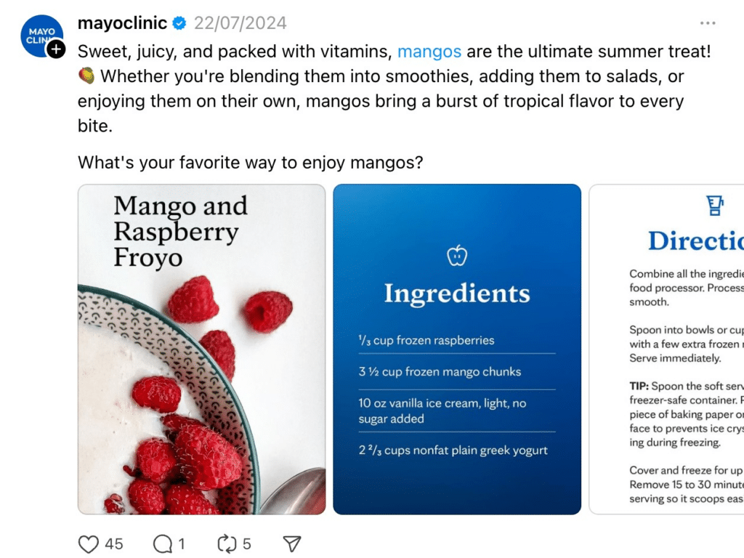Open the mayoclinic profile name link
The height and width of the screenshot is (558, 744).
coord(122,23)
